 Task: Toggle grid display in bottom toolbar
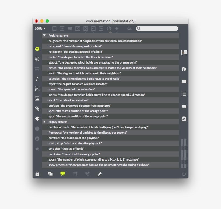pyautogui.click(x=75, y=174)
